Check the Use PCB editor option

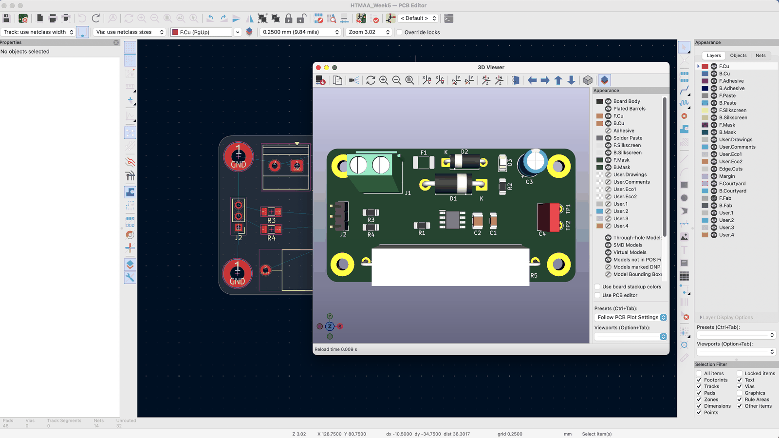(597, 295)
